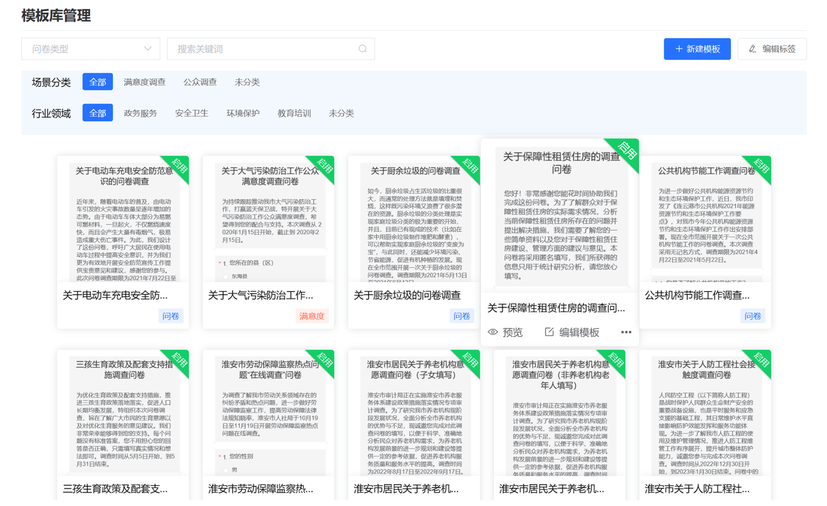Screen dimensions: 827x506
Task: Filter industry by 教育培训
Action: (x=295, y=113)
